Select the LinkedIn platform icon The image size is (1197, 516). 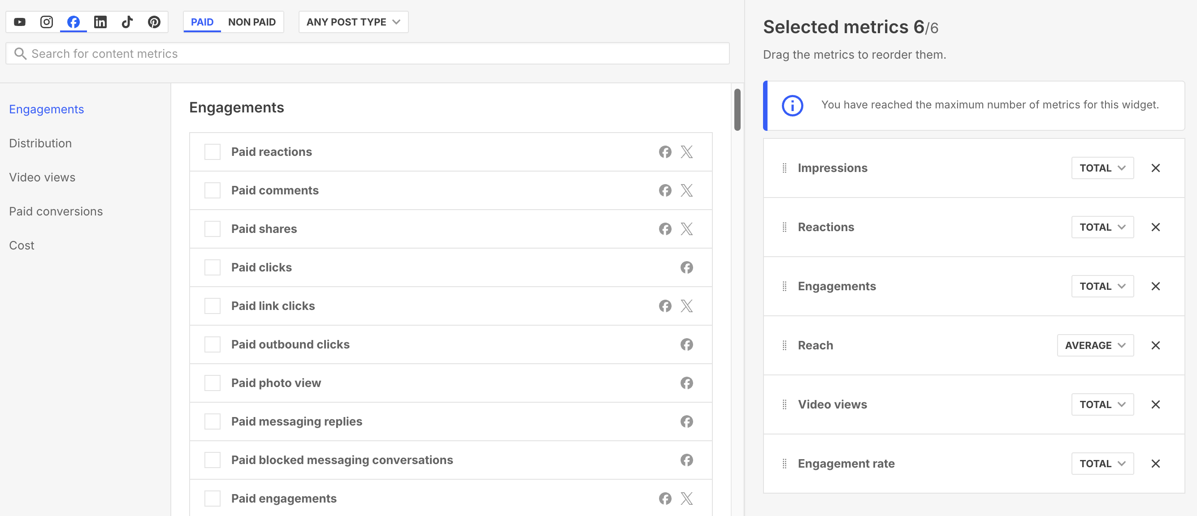coord(100,22)
